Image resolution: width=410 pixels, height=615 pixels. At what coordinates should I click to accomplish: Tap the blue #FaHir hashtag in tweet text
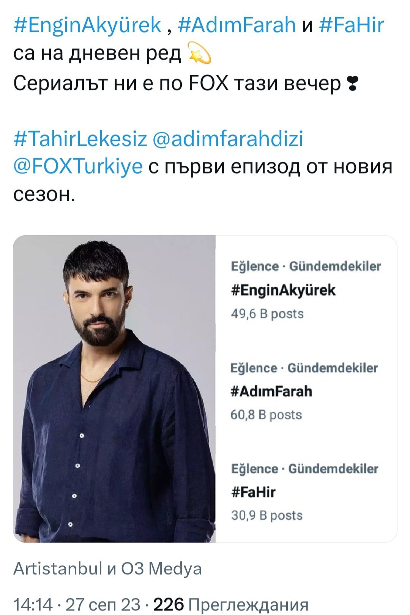(x=352, y=25)
